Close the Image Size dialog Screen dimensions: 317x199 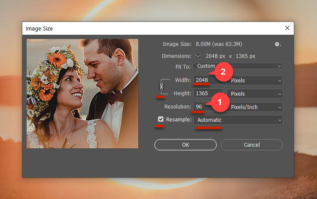(287, 28)
